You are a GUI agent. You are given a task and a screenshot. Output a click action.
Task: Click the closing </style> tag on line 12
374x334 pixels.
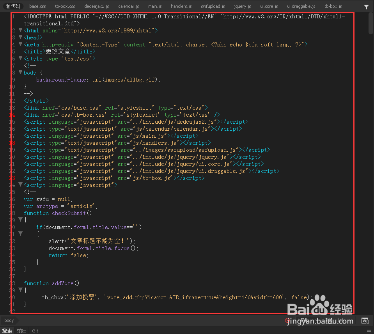pyautogui.click(x=36, y=101)
